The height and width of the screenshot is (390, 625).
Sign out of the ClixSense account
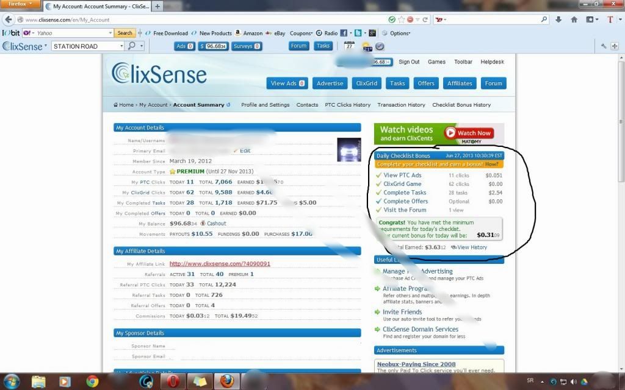click(x=409, y=62)
